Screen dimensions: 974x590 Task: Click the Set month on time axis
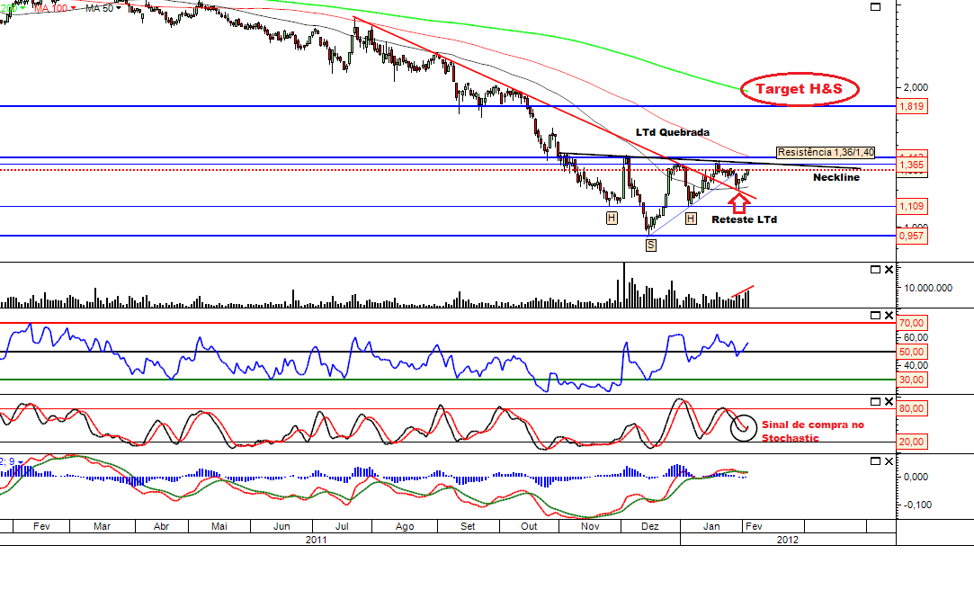tap(468, 526)
